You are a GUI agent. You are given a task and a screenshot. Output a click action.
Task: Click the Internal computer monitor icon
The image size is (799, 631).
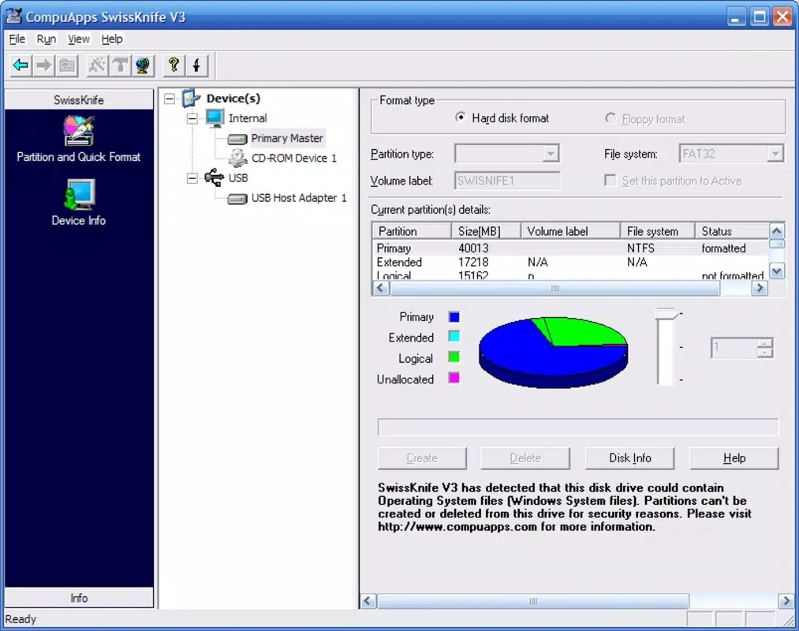[215, 118]
